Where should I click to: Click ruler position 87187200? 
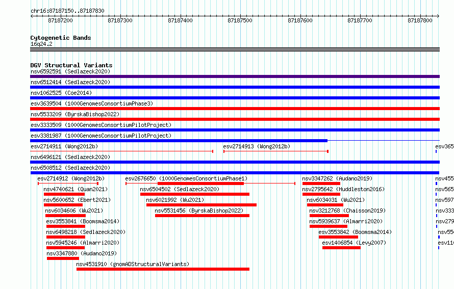pos(60,20)
